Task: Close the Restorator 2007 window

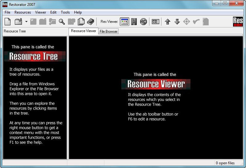Action: (x=237, y=3)
